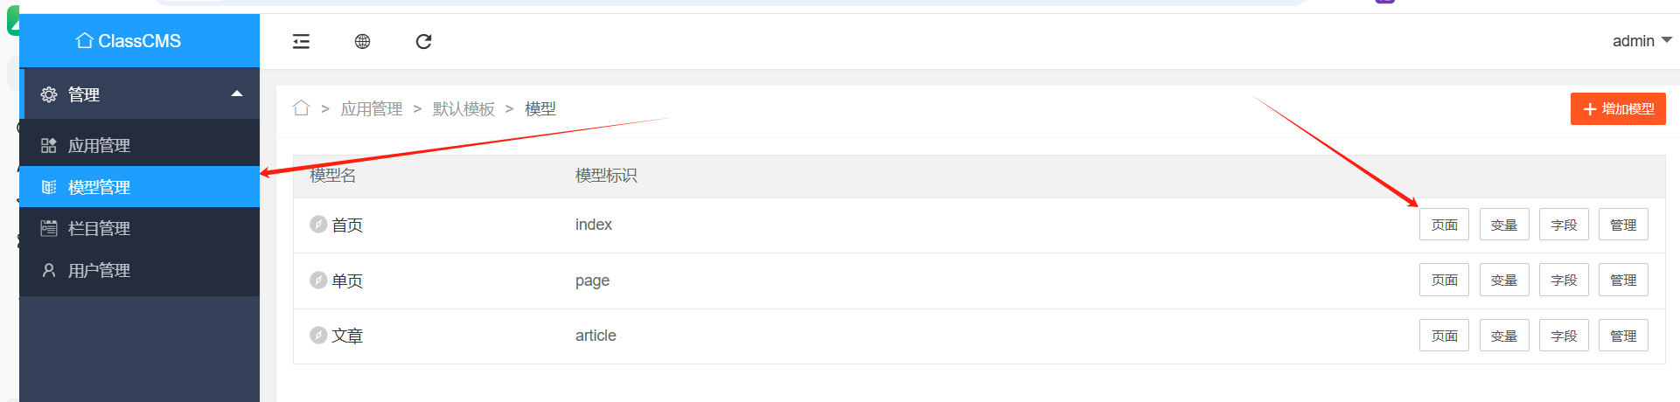Click 应用管理 breadcrumb link
This screenshot has width=1680, height=402.
coord(372,109)
